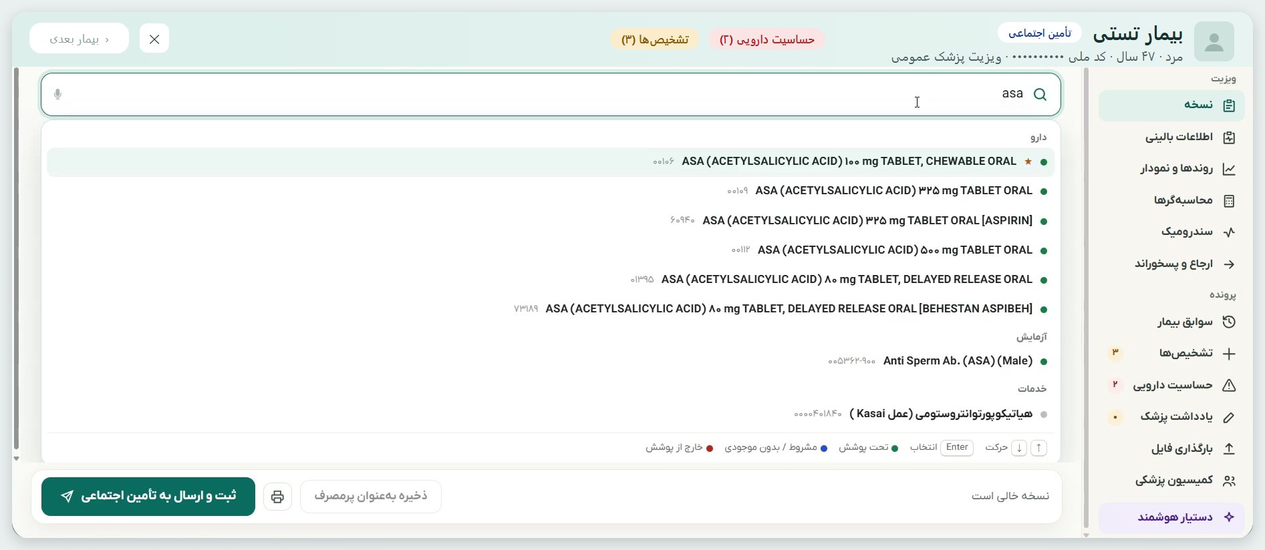This screenshot has height=550, width=1265.
Task: Submit with ثبت و ارسال به تأمین اجتماعی
Action: [x=148, y=497]
